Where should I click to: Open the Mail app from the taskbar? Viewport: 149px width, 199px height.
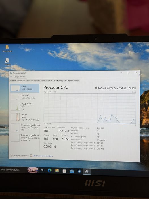point(72,171)
